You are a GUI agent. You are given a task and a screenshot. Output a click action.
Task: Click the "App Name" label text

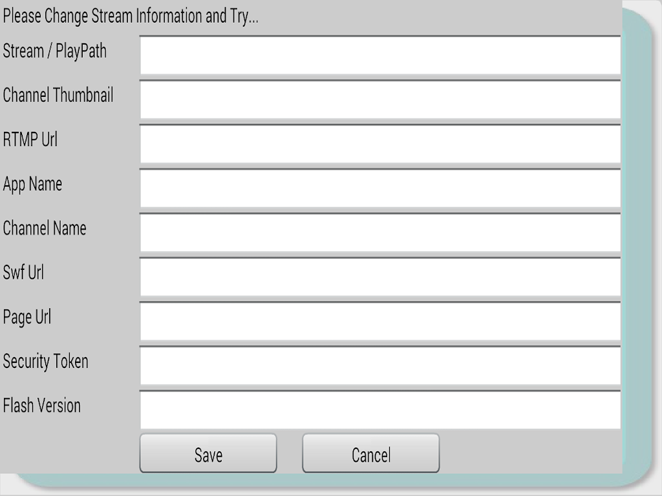pos(32,185)
